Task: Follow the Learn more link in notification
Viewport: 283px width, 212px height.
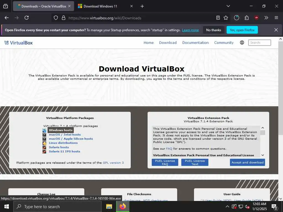Action: pyautogui.click(x=190, y=30)
